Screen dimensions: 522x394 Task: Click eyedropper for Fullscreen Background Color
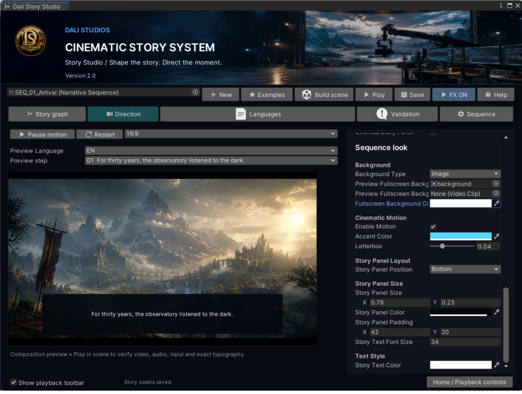tap(497, 203)
